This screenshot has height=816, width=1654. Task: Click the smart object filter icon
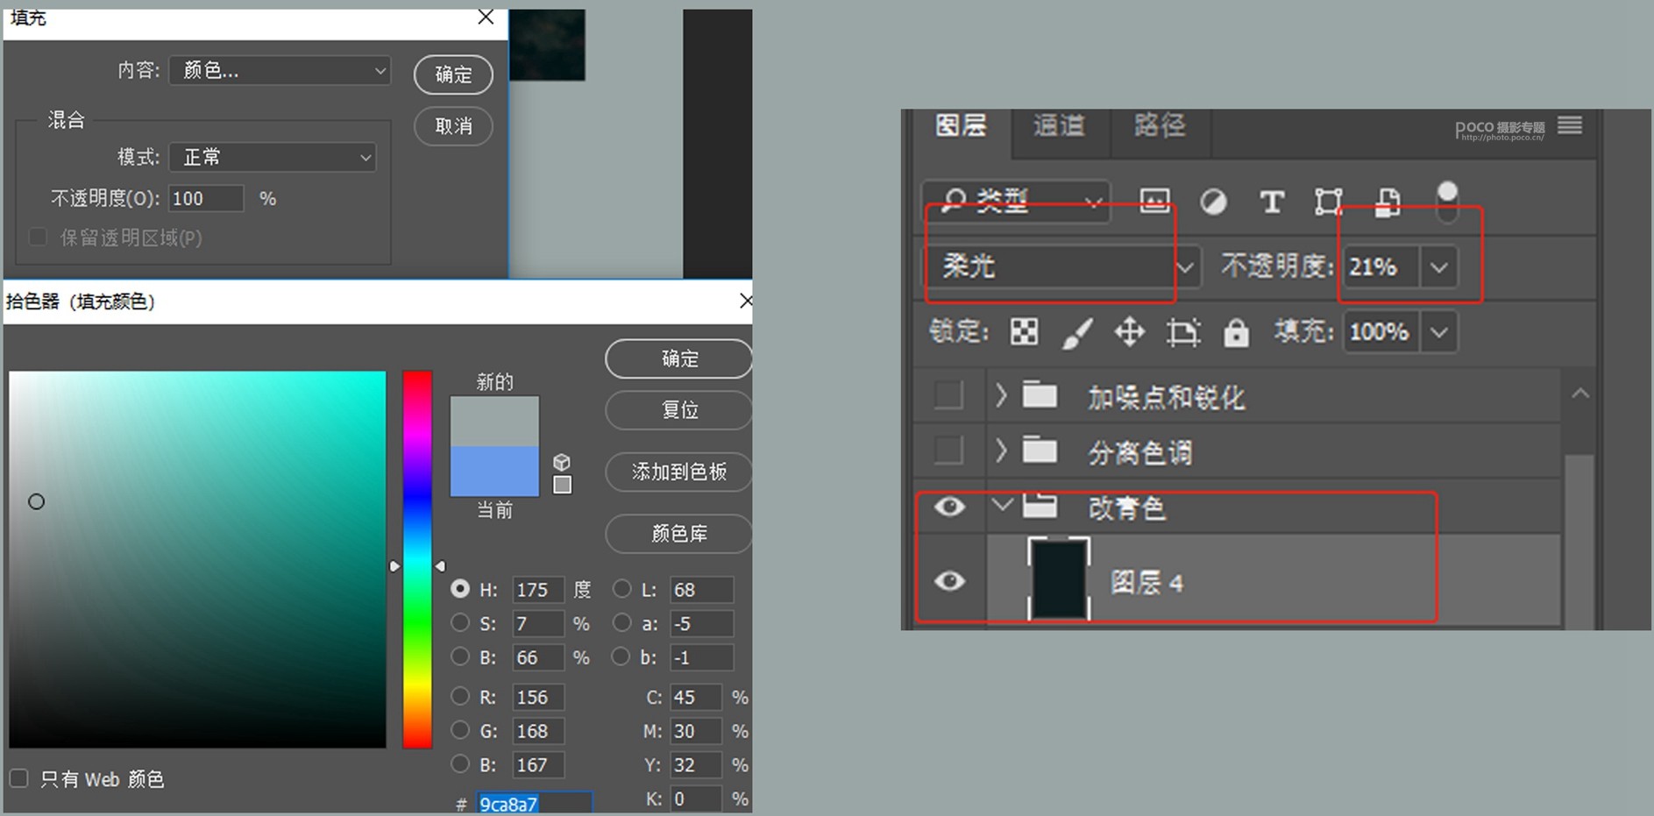point(1387,202)
